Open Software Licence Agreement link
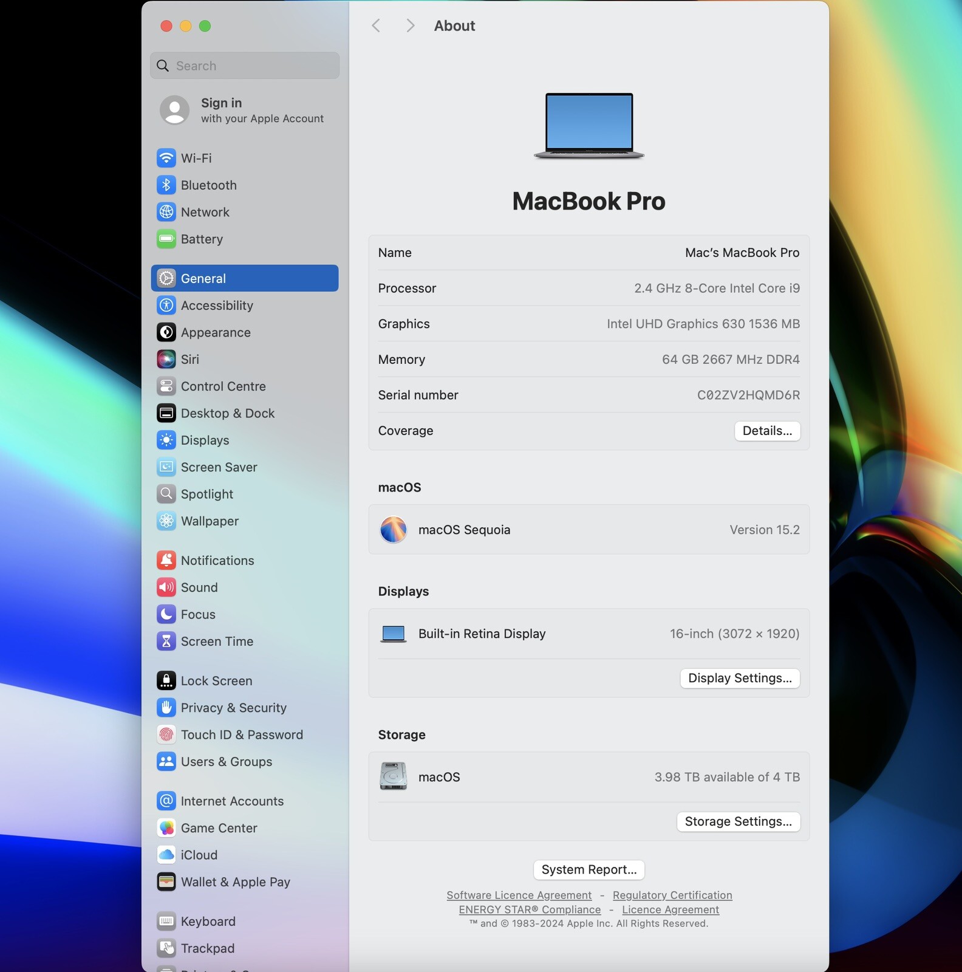Screen dimensions: 962x972 click(x=519, y=895)
